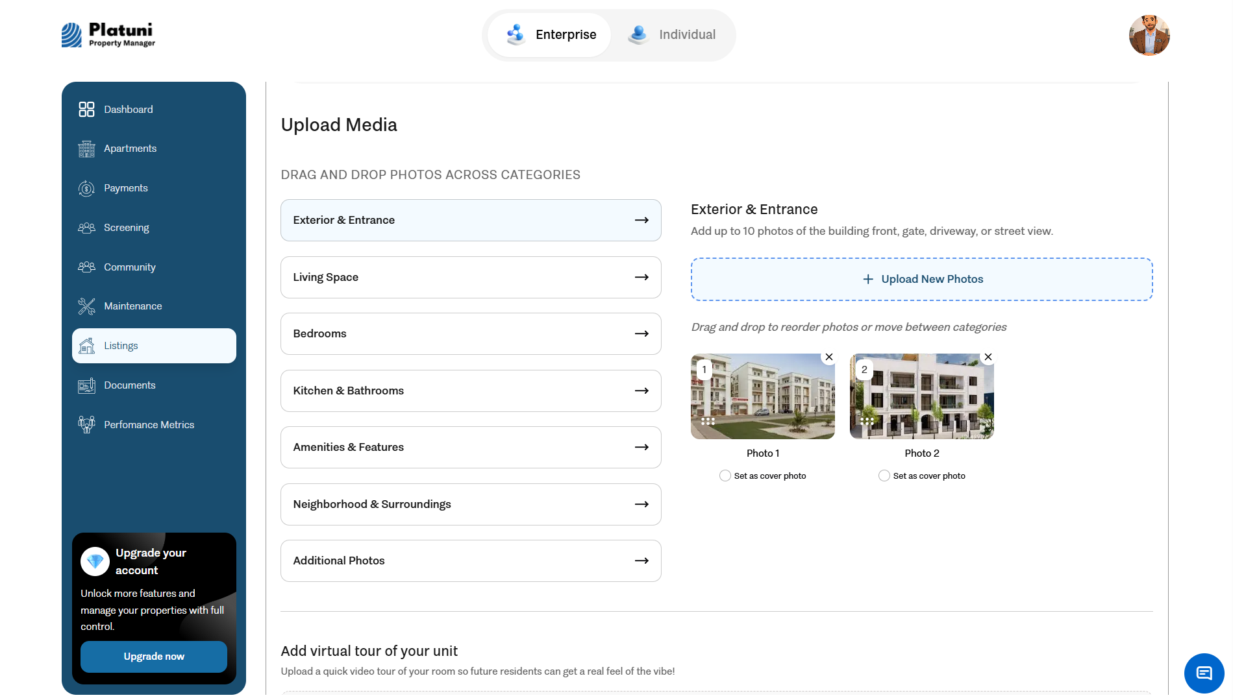This screenshot has height=700, width=1233.
Task: Click the Photo 1 caption text
Action: (x=763, y=453)
